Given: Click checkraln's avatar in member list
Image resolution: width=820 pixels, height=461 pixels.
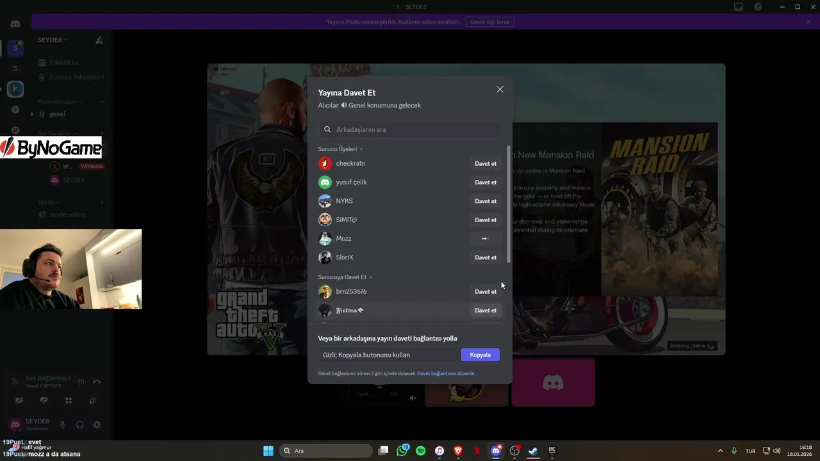Looking at the screenshot, I should pyautogui.click(x=325, y=164).
